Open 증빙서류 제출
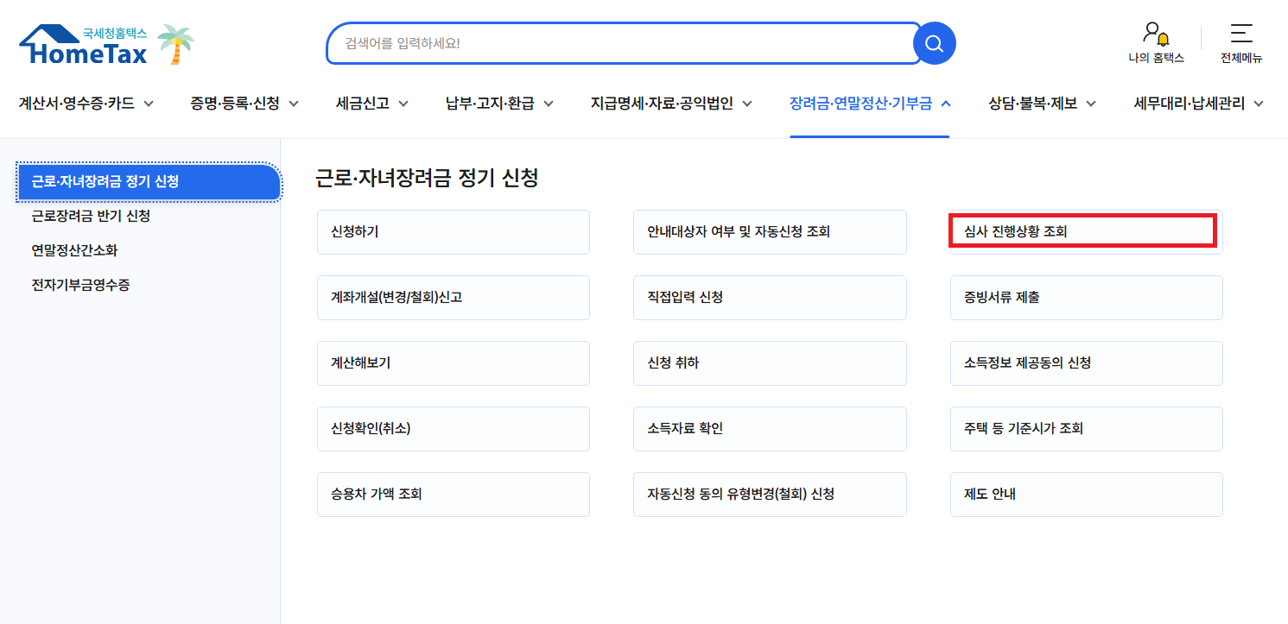 tap(1086, 297)
